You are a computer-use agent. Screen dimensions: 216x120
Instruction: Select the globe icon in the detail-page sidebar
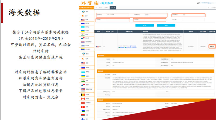point(83,59)
